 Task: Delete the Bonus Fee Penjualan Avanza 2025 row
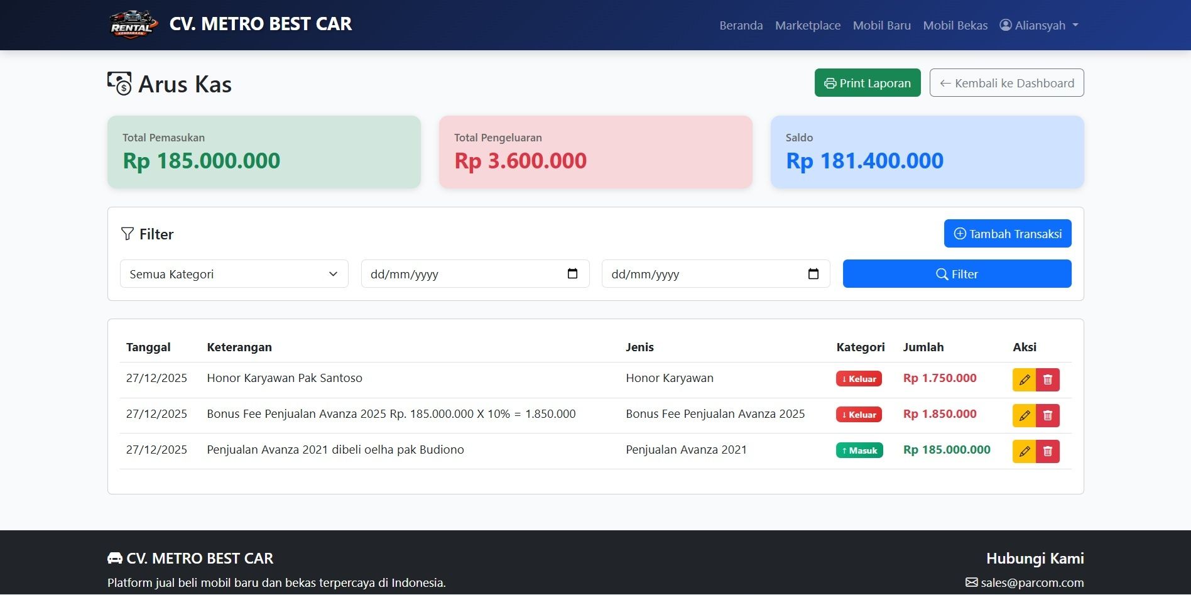[x=1048, y=415]
